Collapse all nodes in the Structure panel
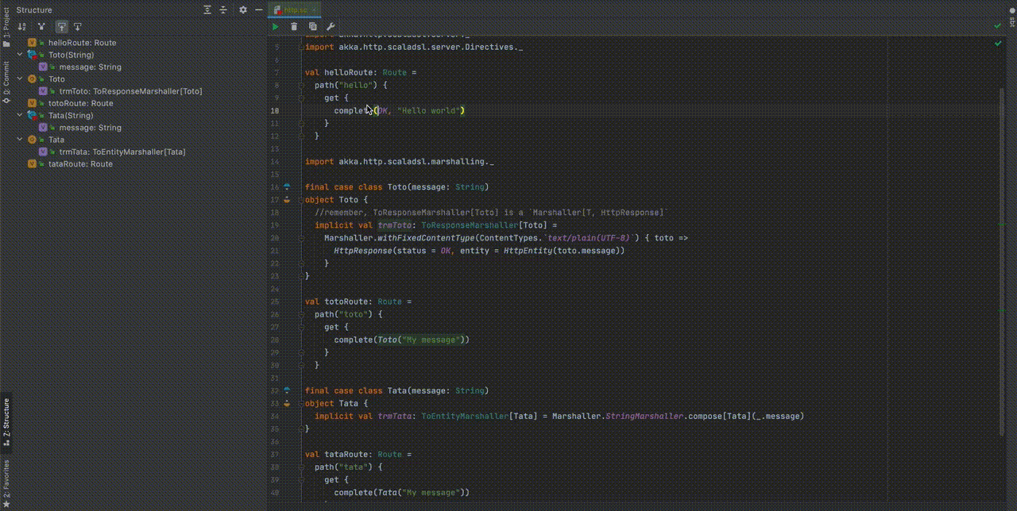Viewport: 1017px width, 511px height. (223, 10)
